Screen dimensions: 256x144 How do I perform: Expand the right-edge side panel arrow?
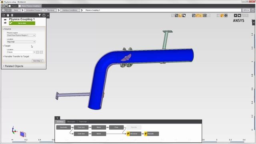(254, 22)
